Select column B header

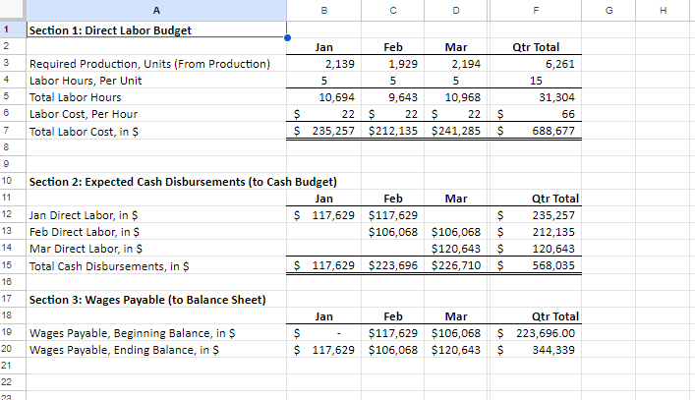pos(324,10)
